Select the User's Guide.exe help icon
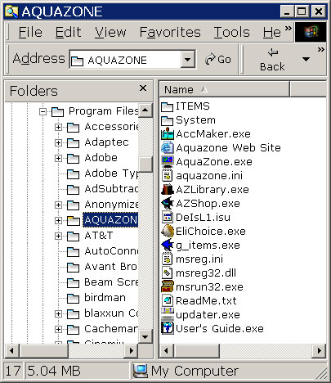Screen dimensions: 331x383 (168, 328)
